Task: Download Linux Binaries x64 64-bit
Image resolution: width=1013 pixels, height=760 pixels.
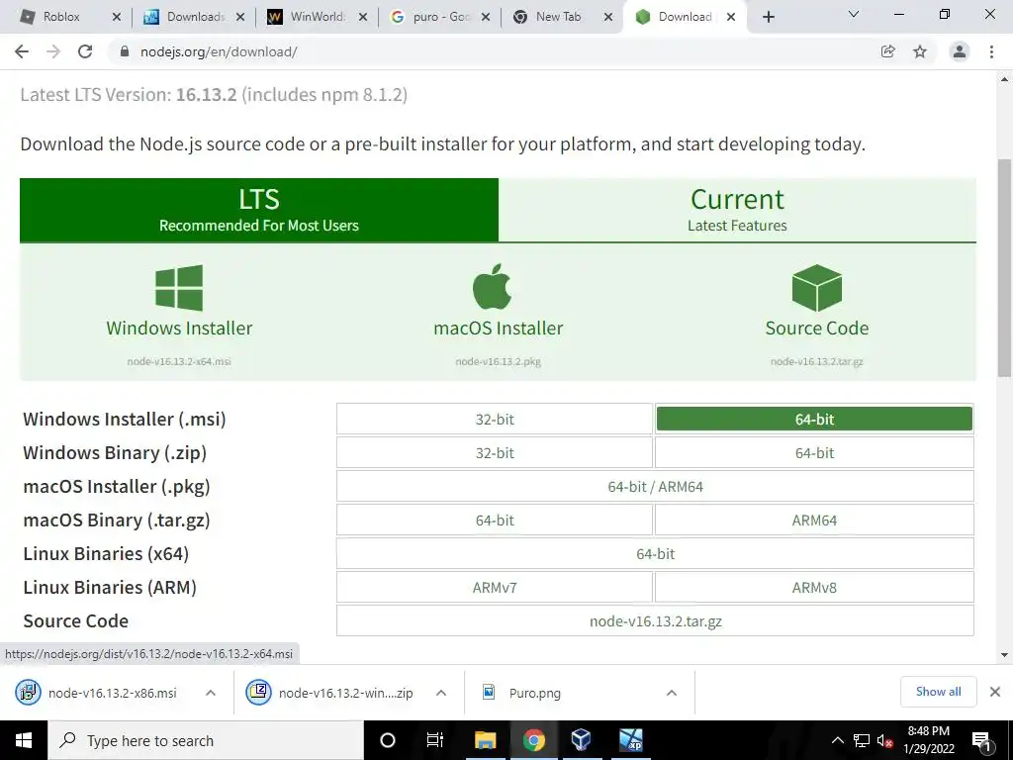Action: point(655,553)
